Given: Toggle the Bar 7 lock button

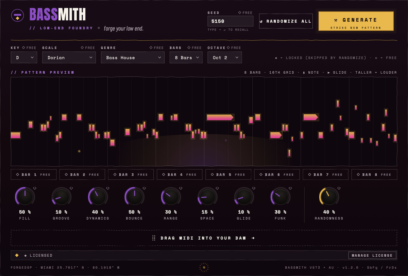Looking at the screenshot, I should click(x=325, y=174).
